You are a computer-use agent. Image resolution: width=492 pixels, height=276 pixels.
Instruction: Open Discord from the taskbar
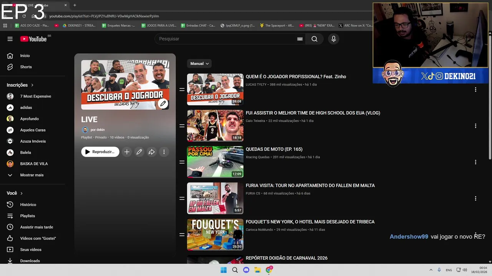tap(246, 270)
